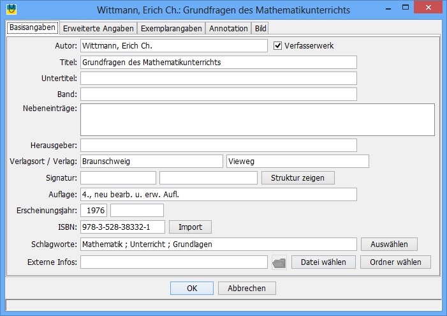Viewport: 447px width, 316px height.
Task: Switch to the Basisangaben tab
Action: point(33,27)
